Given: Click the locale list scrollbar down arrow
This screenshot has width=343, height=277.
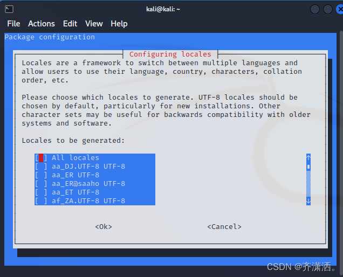Looking at the screenshot, I should (308, 201).
